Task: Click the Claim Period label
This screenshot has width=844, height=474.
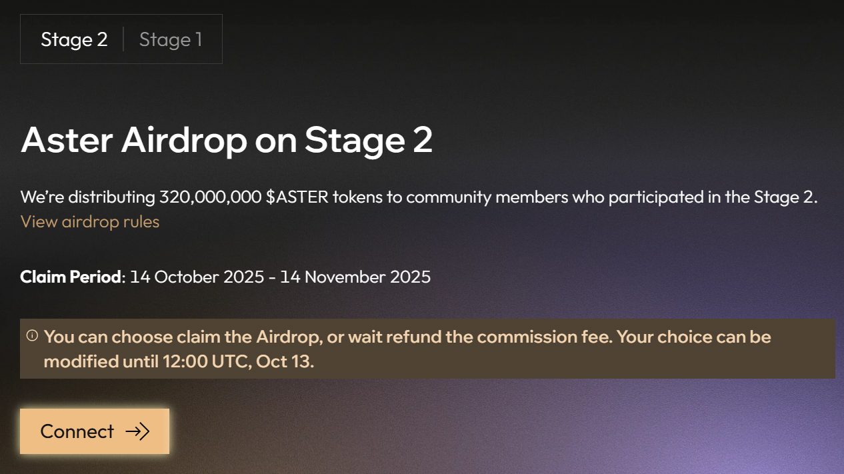Action: [71, 277]
